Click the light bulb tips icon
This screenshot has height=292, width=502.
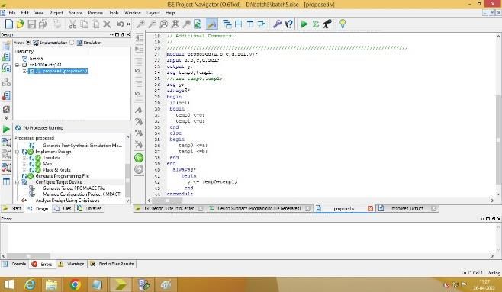(x=343, y=24)
